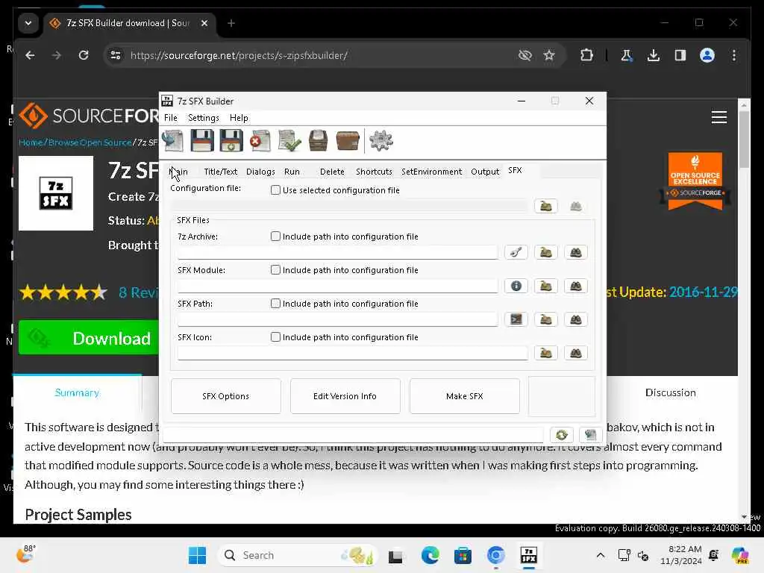
Task: Switch to the Shortcuts tab
Action: (x=374, y=172)
